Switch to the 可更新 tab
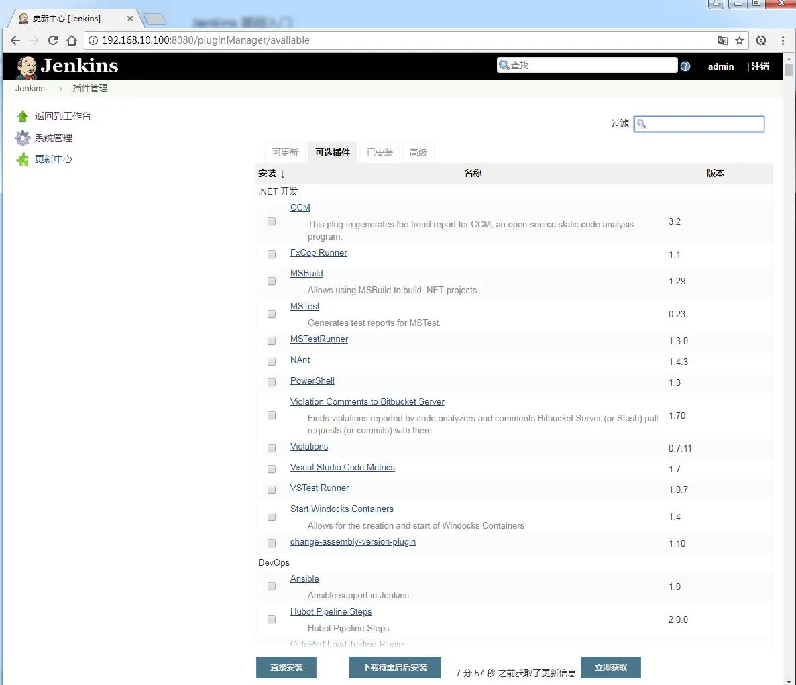Screen dimensions: 796x685 tap(285, 152)
